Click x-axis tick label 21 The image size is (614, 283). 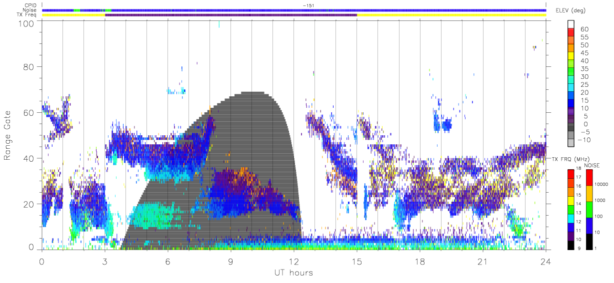coord(483,261)
